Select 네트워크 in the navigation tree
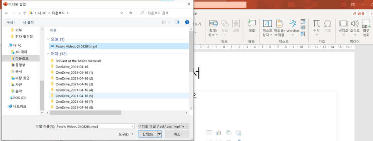Viewport: 373px width, 141px height. pyautogui.click(x=17, y=106)
